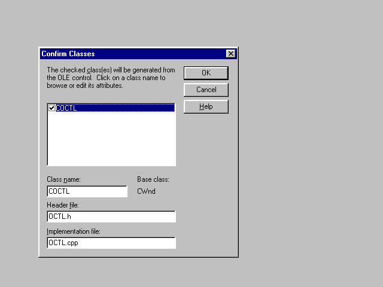
Task: Select the COCTL class name in list
Action: click(x=66, y=108)
